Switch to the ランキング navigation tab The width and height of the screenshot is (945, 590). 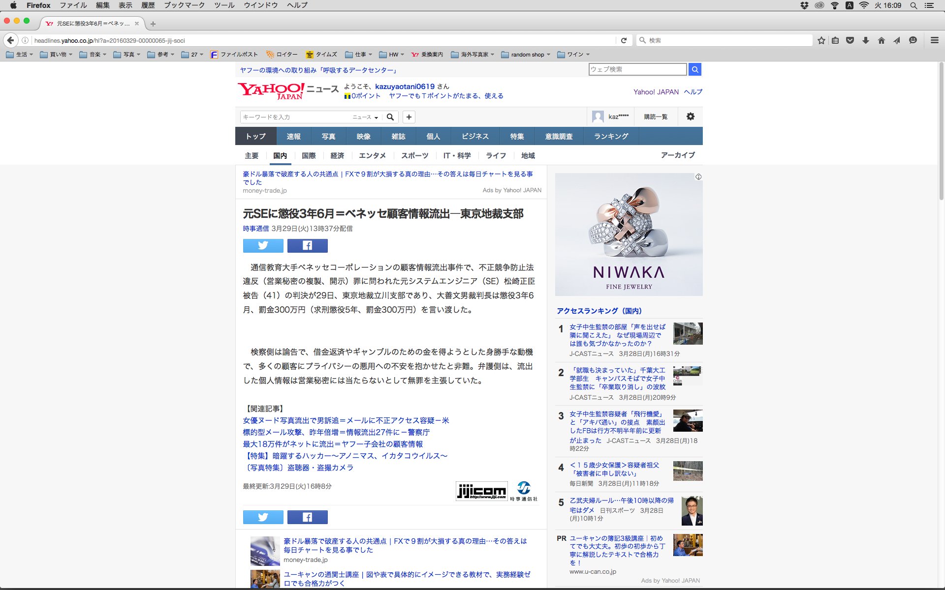(611, 136)
